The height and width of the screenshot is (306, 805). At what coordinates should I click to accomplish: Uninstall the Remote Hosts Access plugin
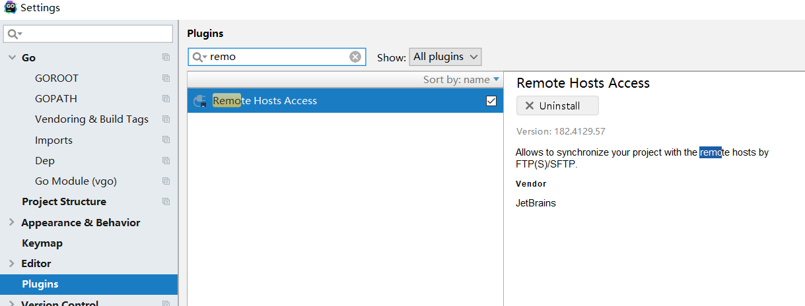(557, 106)
